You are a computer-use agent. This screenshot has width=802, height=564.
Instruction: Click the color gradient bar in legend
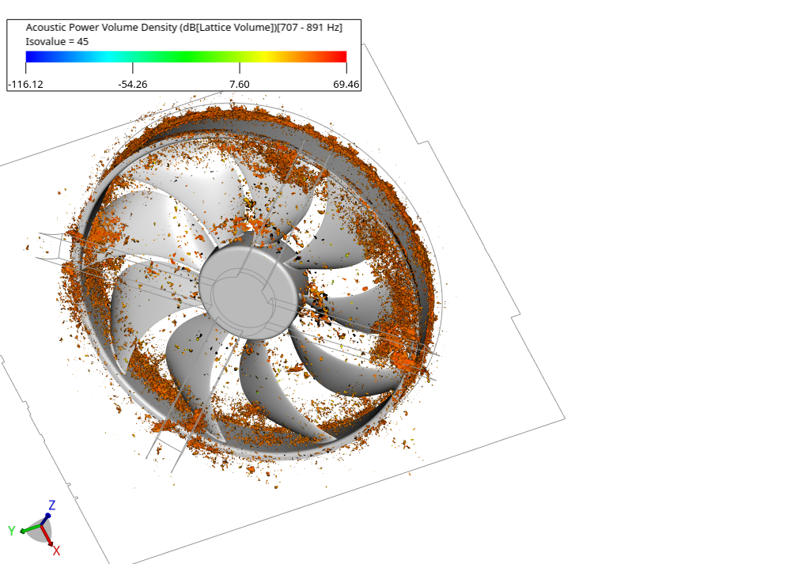[186, 57]
